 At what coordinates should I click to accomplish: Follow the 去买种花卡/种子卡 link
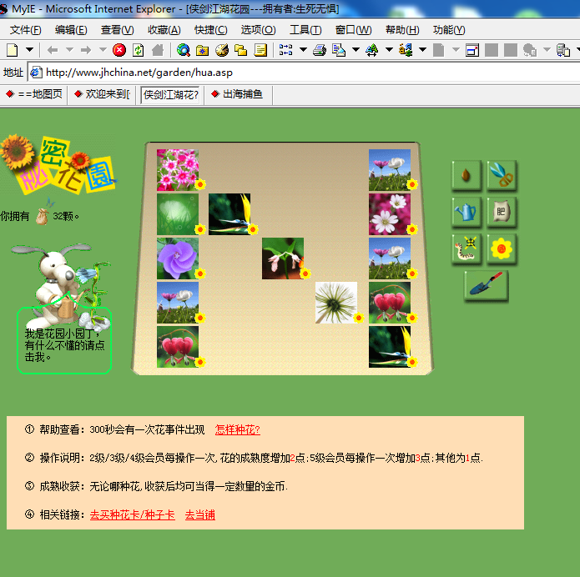click(133, 515)
